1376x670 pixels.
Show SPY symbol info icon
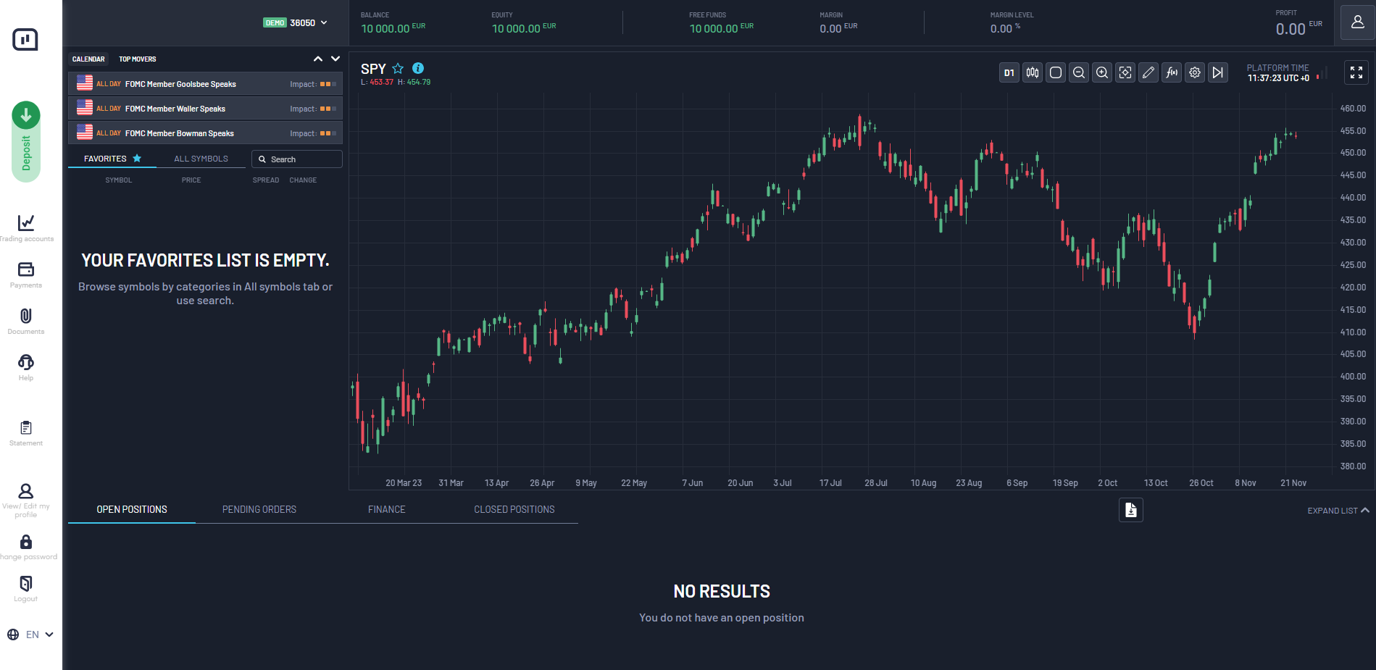coord(418,68)
